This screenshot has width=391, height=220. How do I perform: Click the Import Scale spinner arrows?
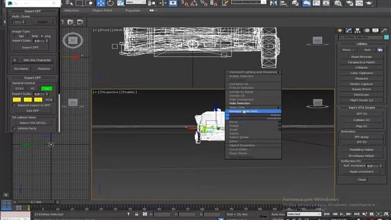pyautogui.click(x=47, y=41)
